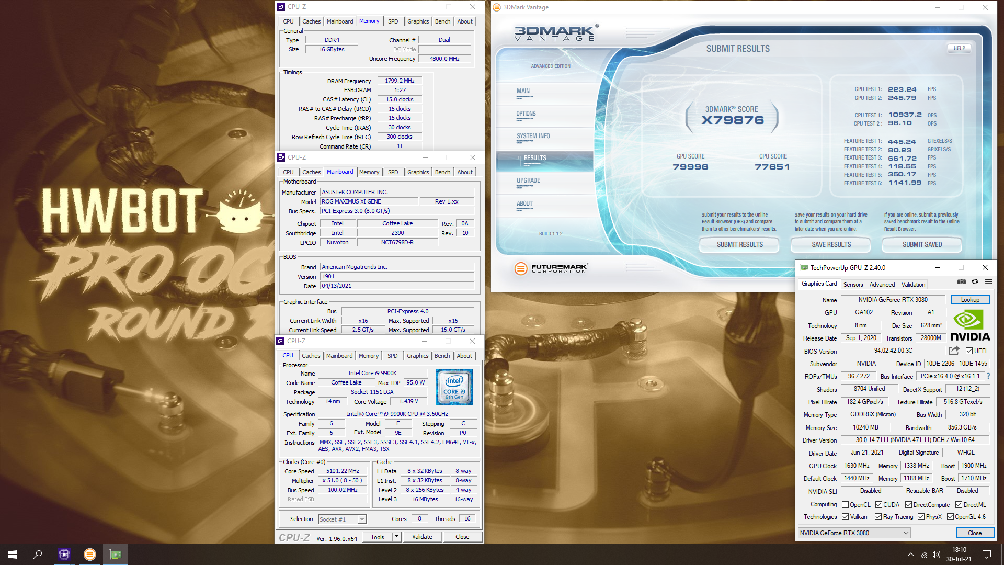Toggle the UEFI checkbox
Screen dimensions: 1004x565
click(x=969, y=351)
